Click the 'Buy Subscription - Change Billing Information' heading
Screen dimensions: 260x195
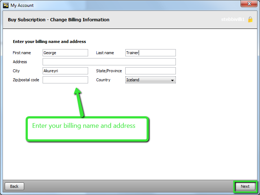tap(58, 19)
